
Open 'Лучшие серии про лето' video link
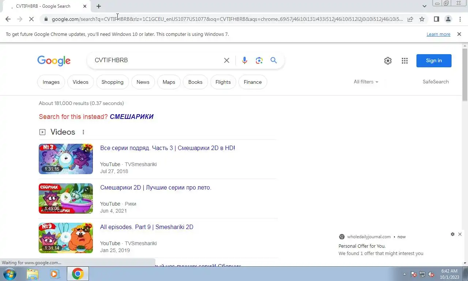(156, 188)
